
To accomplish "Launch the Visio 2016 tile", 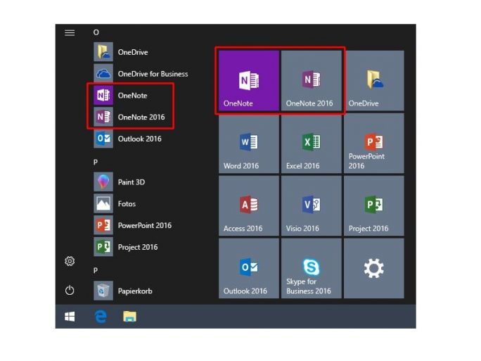I will click(312, 205).
